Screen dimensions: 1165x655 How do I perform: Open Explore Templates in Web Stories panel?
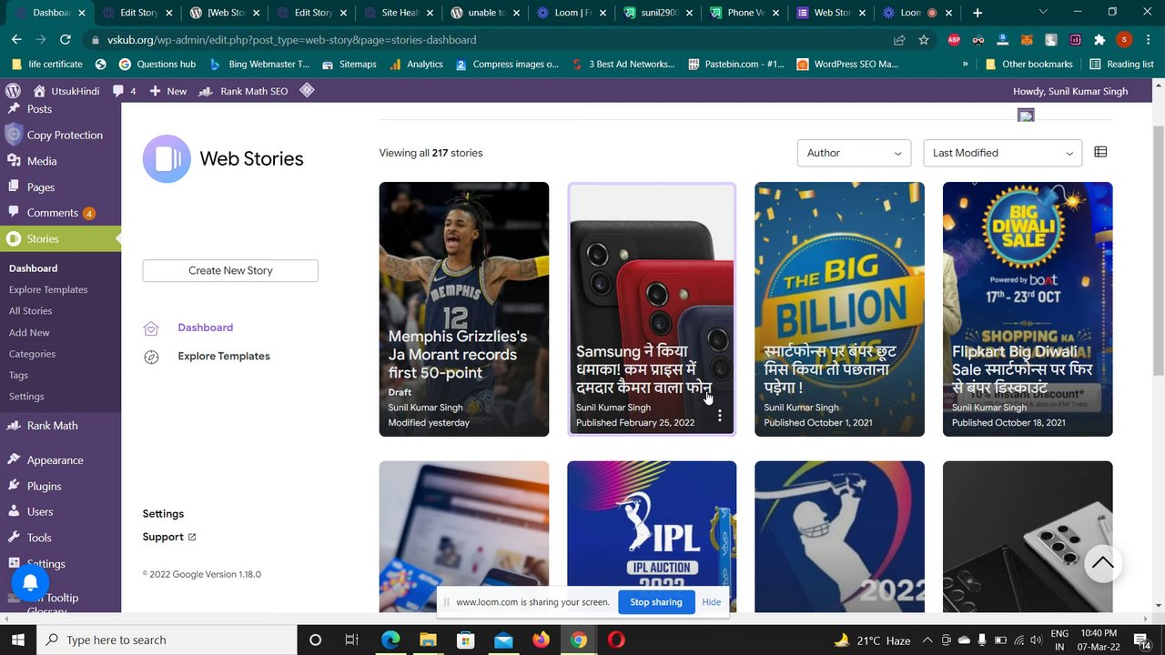(224, 356)
